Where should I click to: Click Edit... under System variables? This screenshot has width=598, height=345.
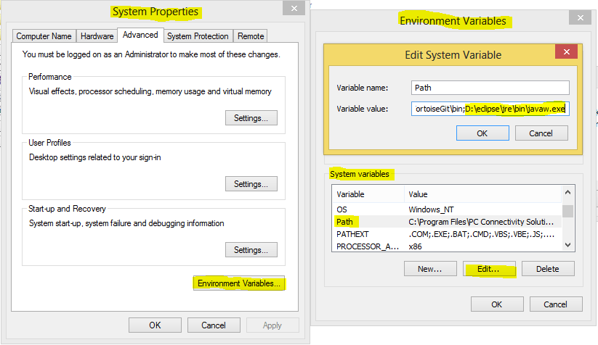489,269
